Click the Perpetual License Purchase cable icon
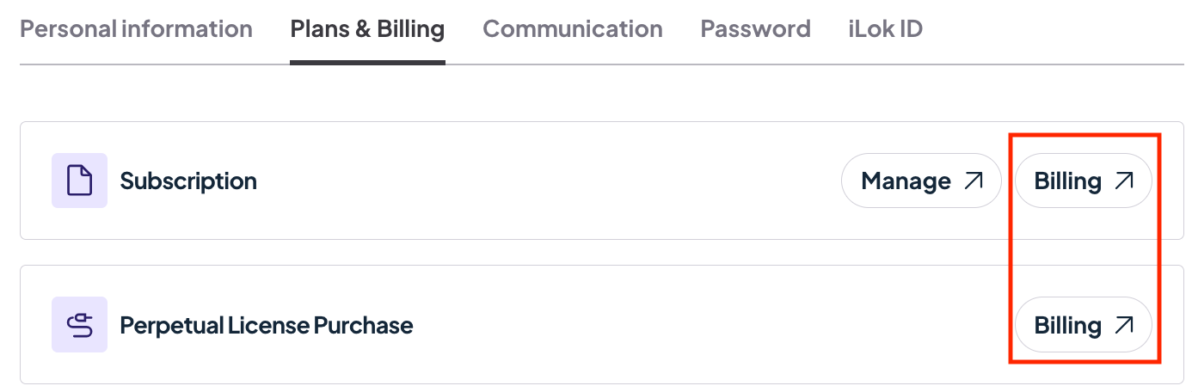1192x392 pixels. click(79, 325)
